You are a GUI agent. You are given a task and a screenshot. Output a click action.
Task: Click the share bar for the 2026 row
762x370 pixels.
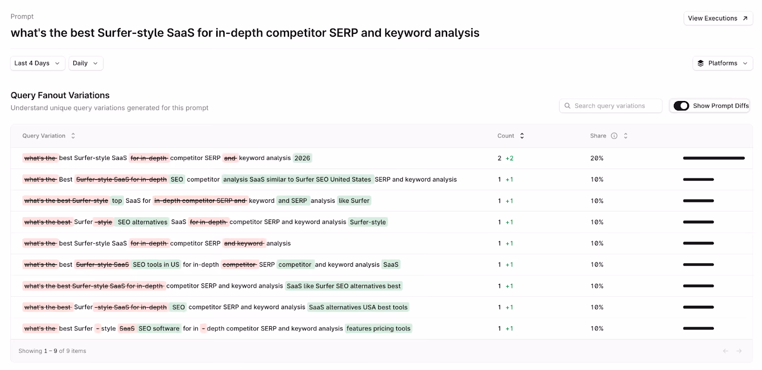click(x=714, y=158)
